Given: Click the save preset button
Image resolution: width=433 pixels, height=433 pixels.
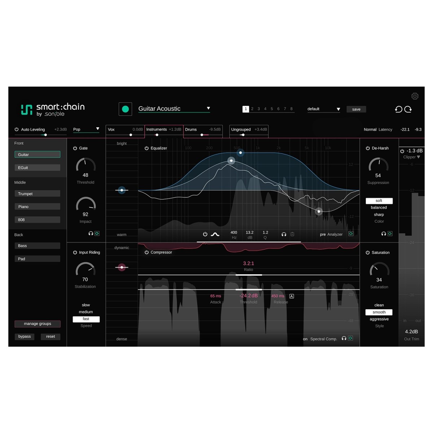Looking at the screenshot, I should click(356, 109).
